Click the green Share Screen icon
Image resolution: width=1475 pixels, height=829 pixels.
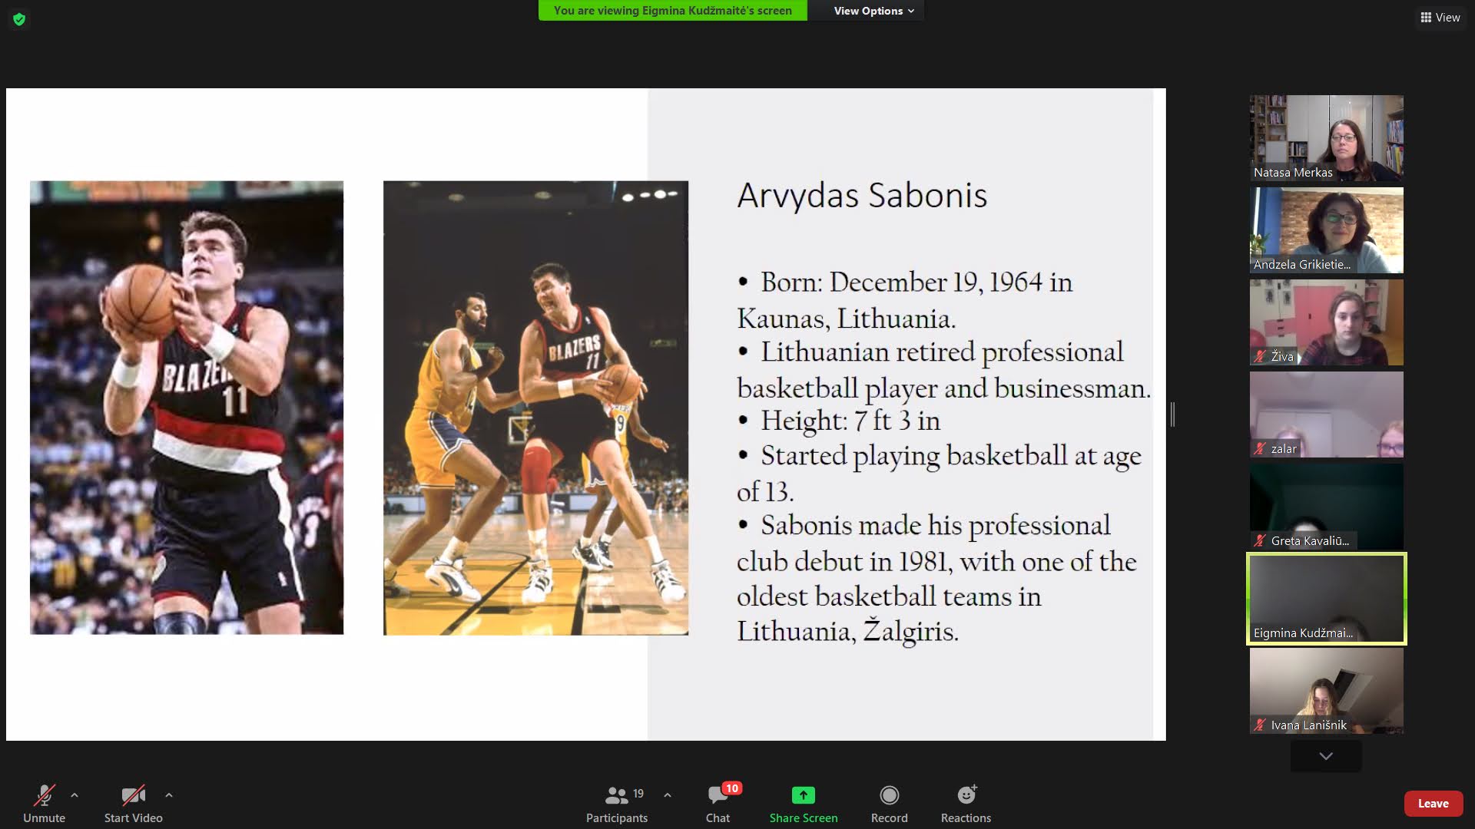point(803,795)
